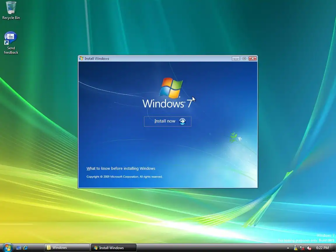Open the Action Center warning tray icon

pyautogui.click(x=295, y=248)
